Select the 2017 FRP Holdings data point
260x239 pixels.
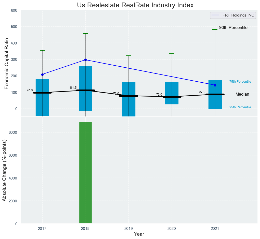(x=42, y=74)
